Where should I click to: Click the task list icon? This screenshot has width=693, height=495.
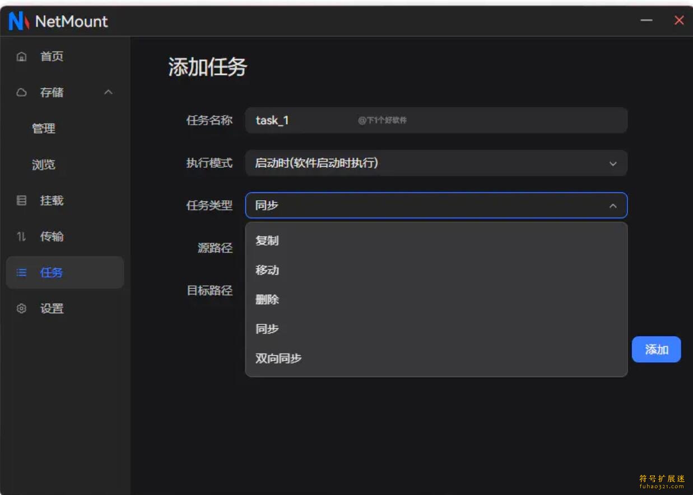click(x=22, y=272)
